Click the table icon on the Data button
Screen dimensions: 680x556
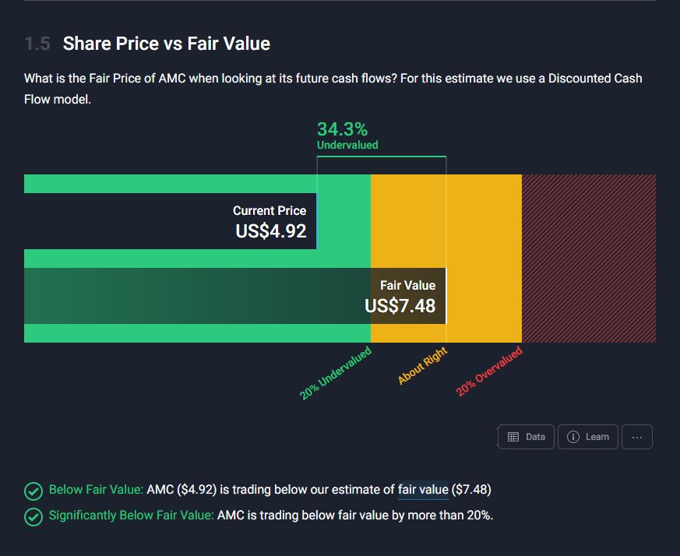513,437
